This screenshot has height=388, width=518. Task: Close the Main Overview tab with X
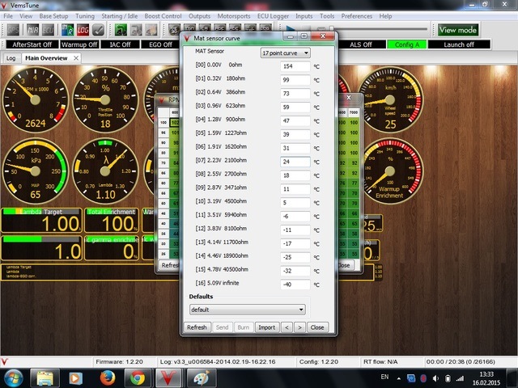(76, 58)
